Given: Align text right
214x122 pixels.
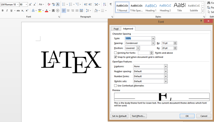Looking at the screenshot, I should point(73,10).
